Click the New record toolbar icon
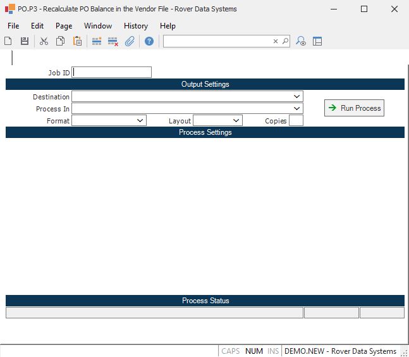 pos(8,41)
